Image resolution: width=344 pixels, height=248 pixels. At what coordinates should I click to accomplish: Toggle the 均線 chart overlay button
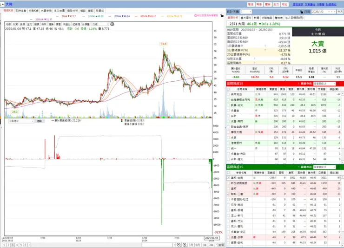pyautogui.click(x=8, y=24)
